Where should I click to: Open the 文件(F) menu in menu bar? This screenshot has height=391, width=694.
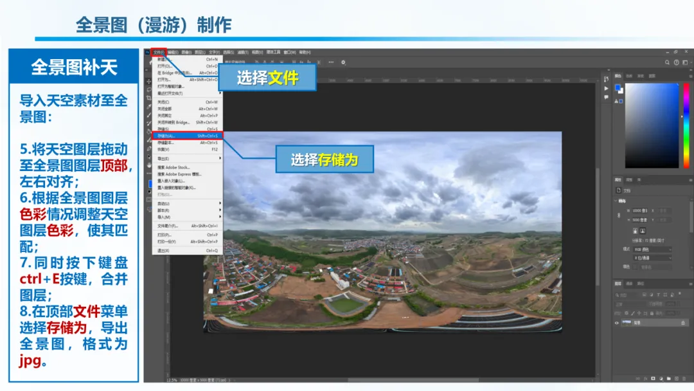coord(159,52)
